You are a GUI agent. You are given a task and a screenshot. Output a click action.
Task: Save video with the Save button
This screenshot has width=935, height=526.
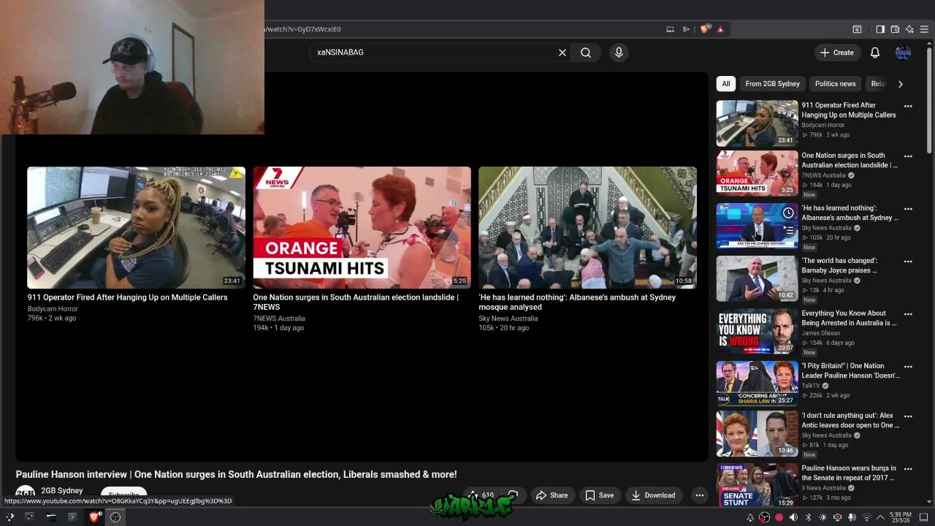click(599, 495)
